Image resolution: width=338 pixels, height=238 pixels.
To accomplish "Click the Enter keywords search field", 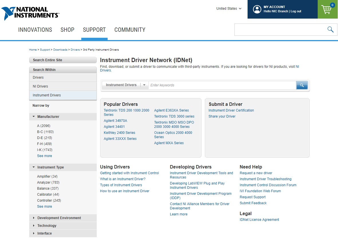I will click(x=222, y=85).
